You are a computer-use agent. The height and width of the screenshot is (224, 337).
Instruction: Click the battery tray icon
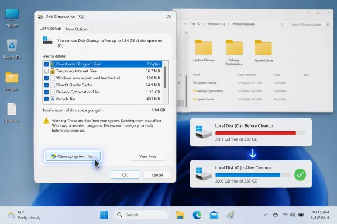[x=301, y=215]
